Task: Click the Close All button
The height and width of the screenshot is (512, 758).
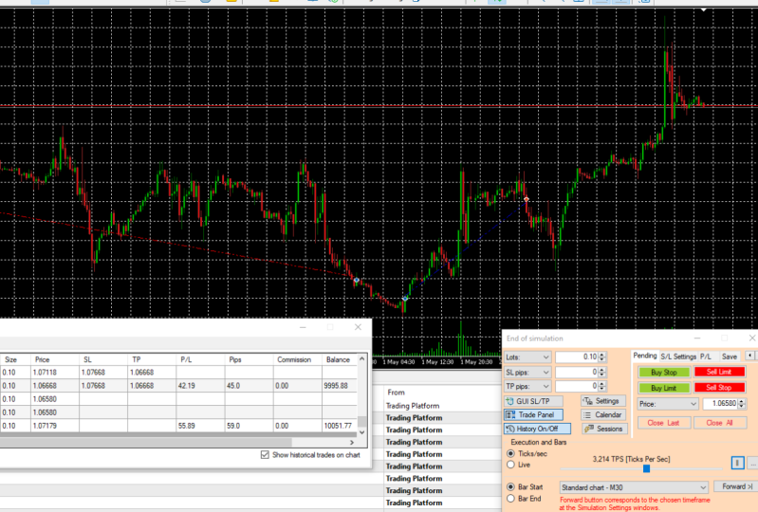Action: point(719,423)
